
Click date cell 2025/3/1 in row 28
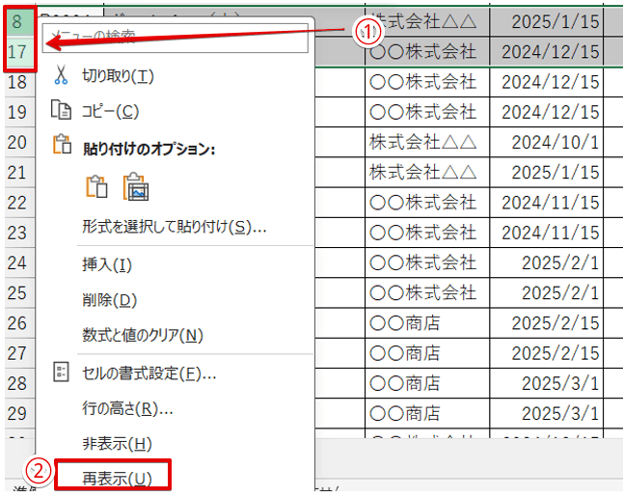click(546, 384)
